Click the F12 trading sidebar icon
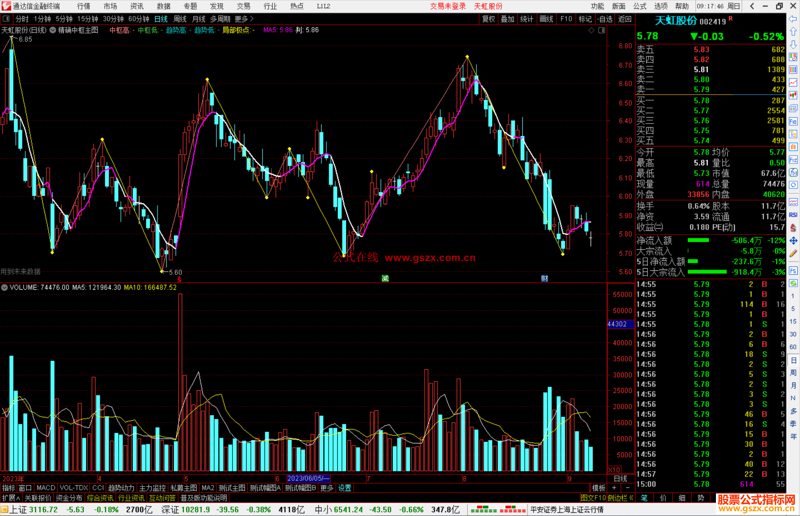 (793, 160)
